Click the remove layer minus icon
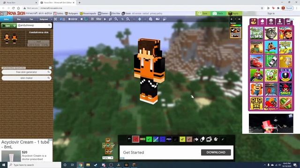The image size is (300, 168). pos(235,19)
